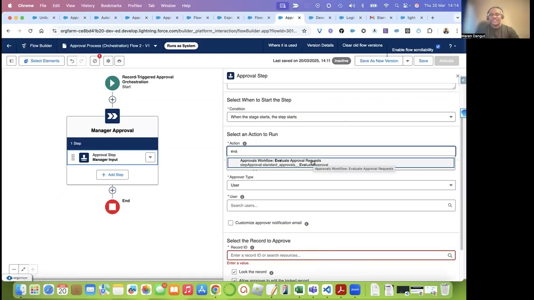Click the Select Elements button
Image resolution: width=534 pixels, height=300 pixels.
pyautogui.click(x=42, y=61)
